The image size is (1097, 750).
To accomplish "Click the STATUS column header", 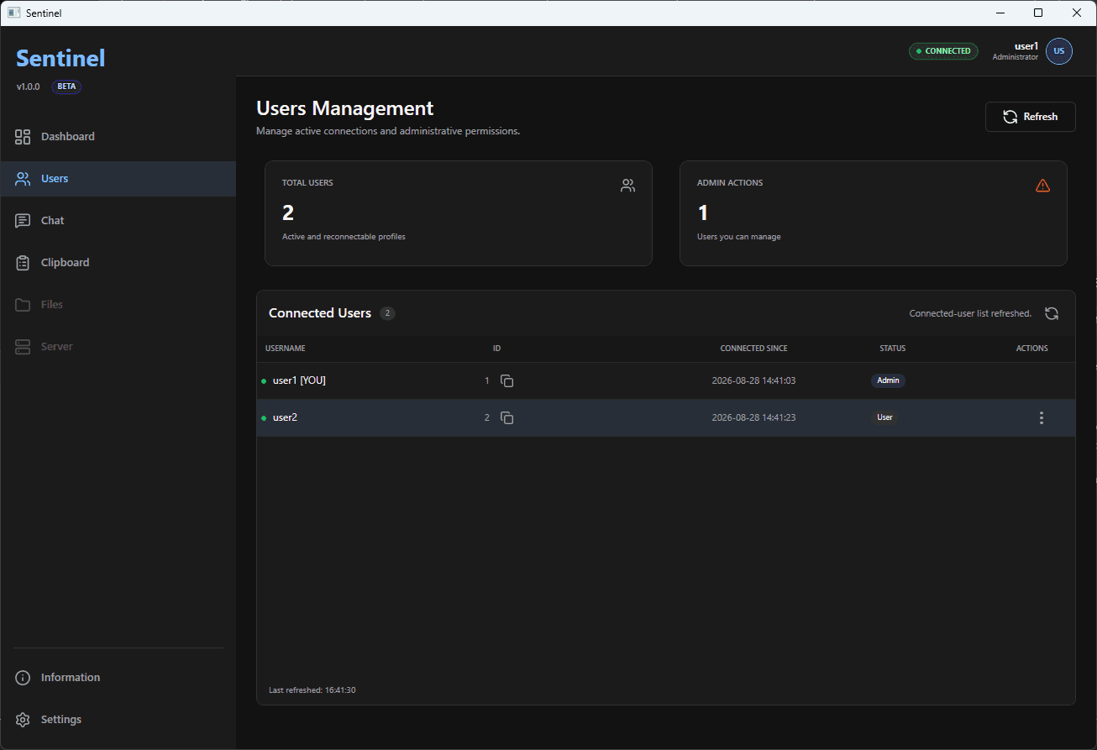I will [892, 349].
